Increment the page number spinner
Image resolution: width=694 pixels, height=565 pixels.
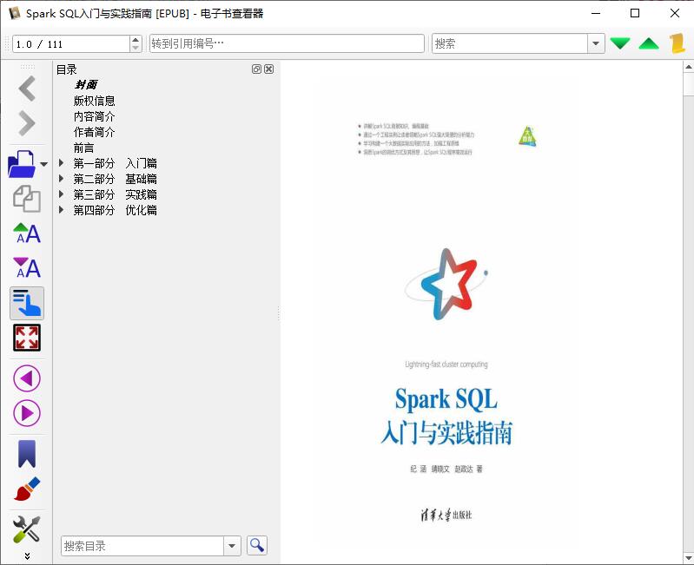[x=135, y=39]
